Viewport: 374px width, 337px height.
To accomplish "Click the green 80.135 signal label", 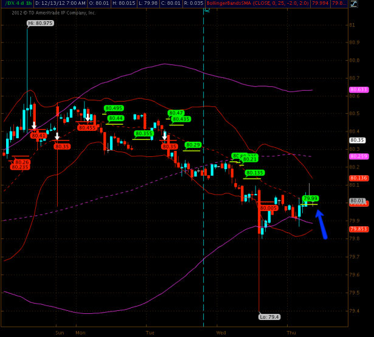I will tap(255, 173).
